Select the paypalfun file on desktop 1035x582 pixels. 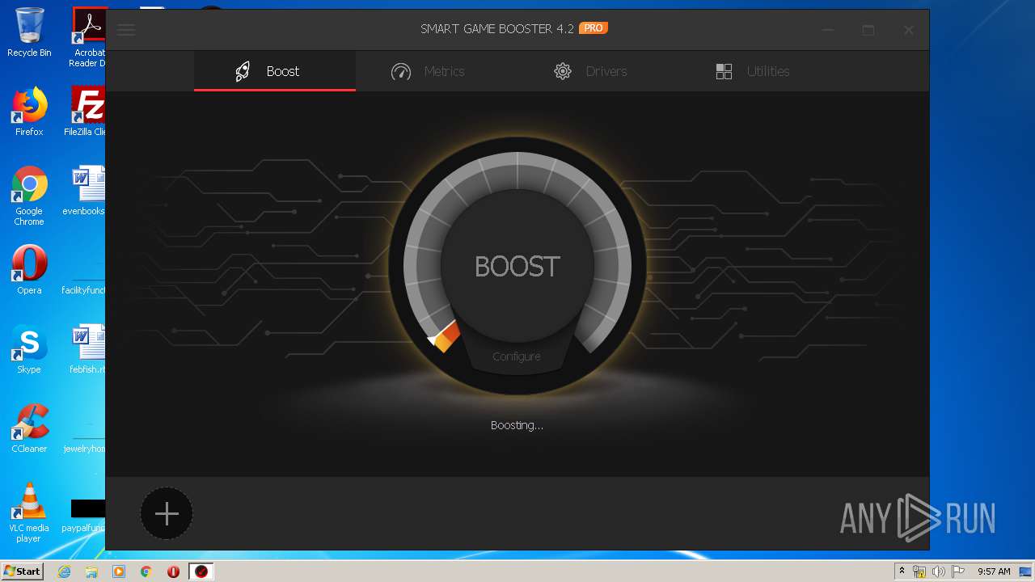coord(85,516)
